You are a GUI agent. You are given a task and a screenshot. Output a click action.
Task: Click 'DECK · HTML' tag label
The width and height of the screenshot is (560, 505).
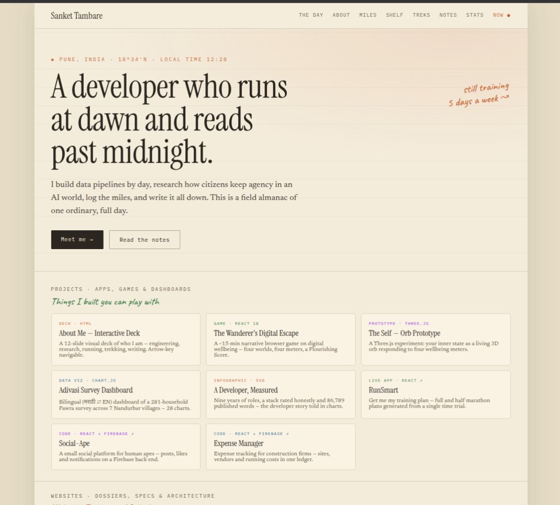pyautogui.click(x=75, y=323)
